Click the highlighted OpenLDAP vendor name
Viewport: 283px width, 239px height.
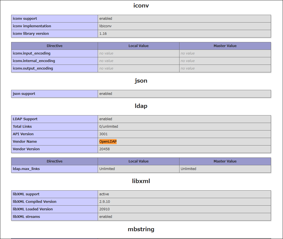108,142
